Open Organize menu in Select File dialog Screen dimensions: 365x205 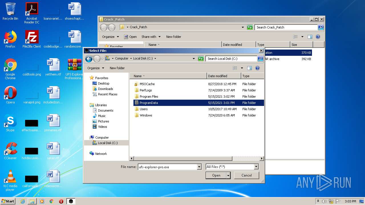pos(95,68)
